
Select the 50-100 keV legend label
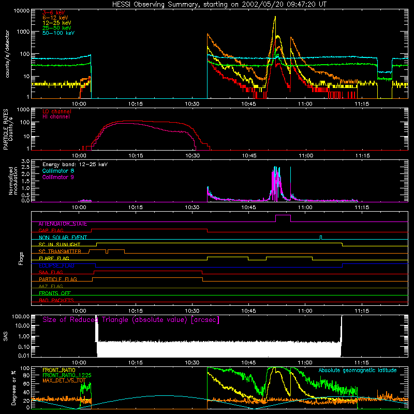(58, 33)
